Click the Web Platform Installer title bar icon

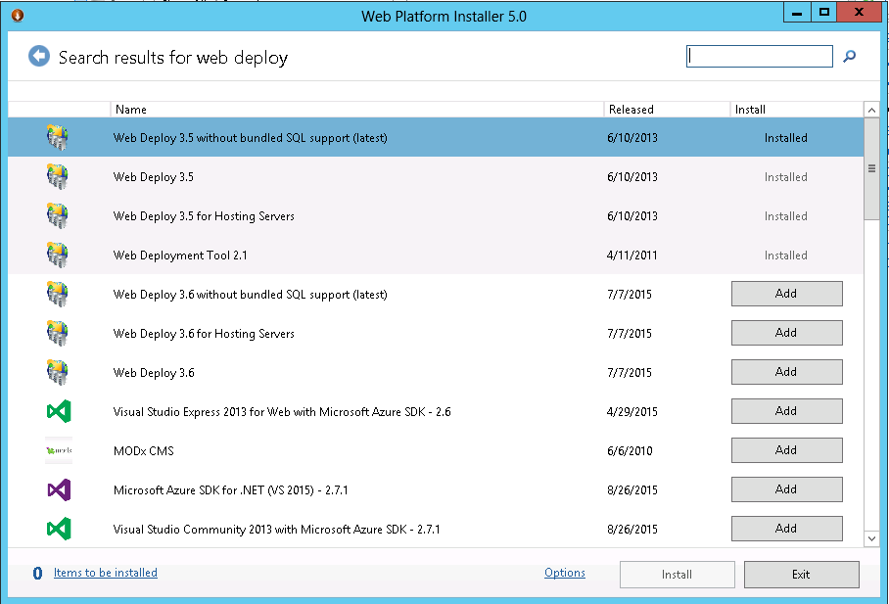coord(18,15)
